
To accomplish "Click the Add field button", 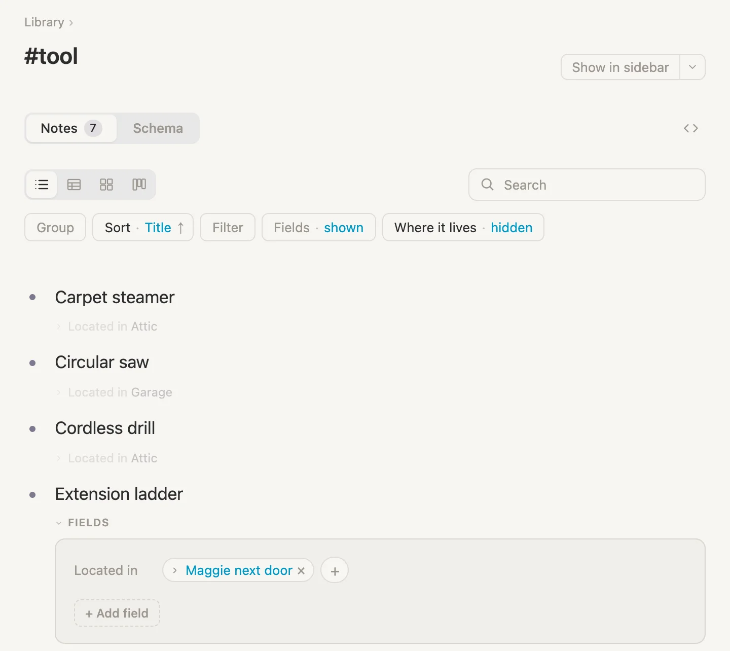I will pos(117,613).
